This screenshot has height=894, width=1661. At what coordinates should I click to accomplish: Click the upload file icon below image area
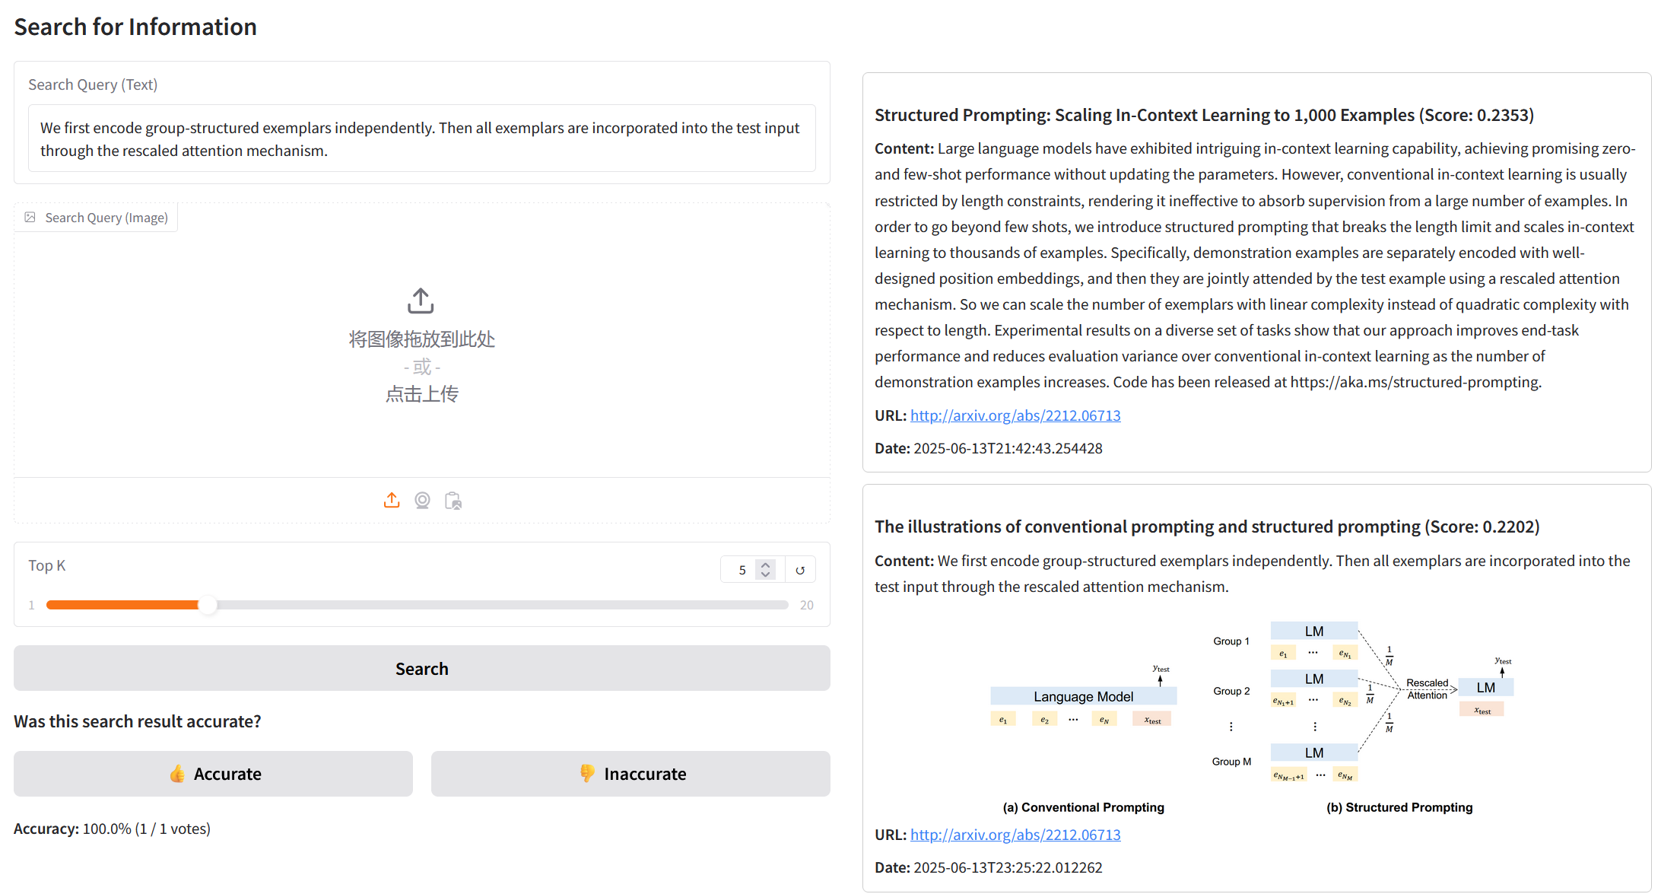pos(392,500)
